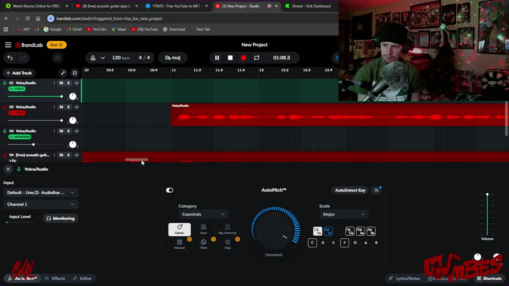This screenshot has width=509, height=286.
Task: Open AutoPitch advanced settings sliders icon
Action: 377,190
